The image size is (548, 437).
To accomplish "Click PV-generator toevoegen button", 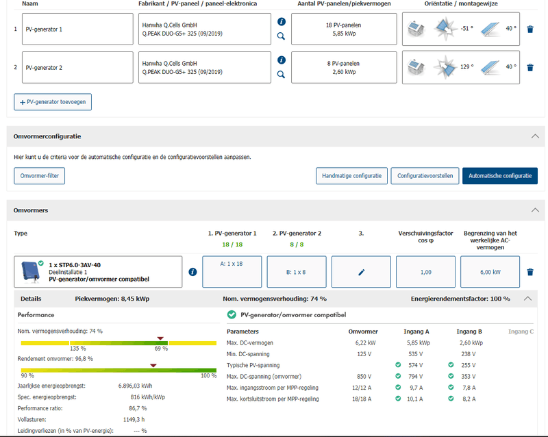I will coord(53,102).
